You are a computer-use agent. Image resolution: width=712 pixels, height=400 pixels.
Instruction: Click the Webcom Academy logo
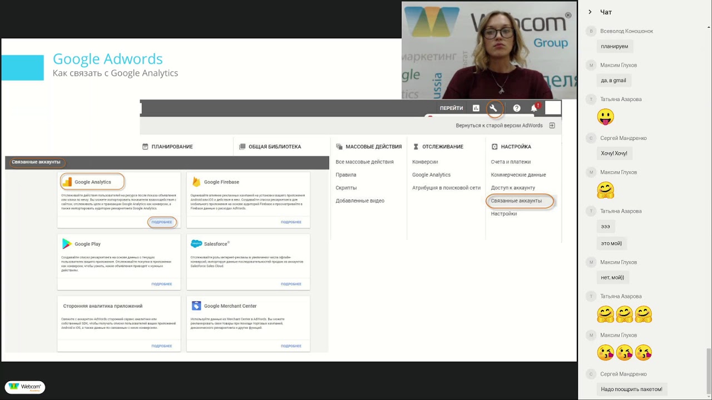[25, 387]
